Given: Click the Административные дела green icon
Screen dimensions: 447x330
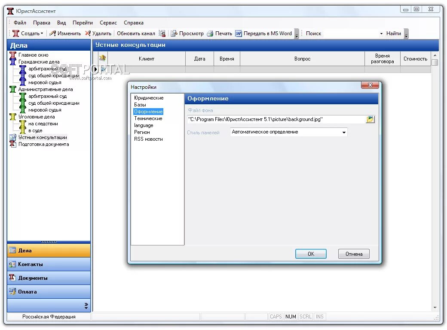Looking at the screenshot, I should [13, 89].
